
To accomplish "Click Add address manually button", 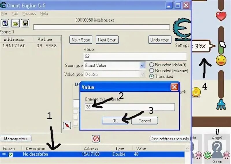I will click(170, 139).
